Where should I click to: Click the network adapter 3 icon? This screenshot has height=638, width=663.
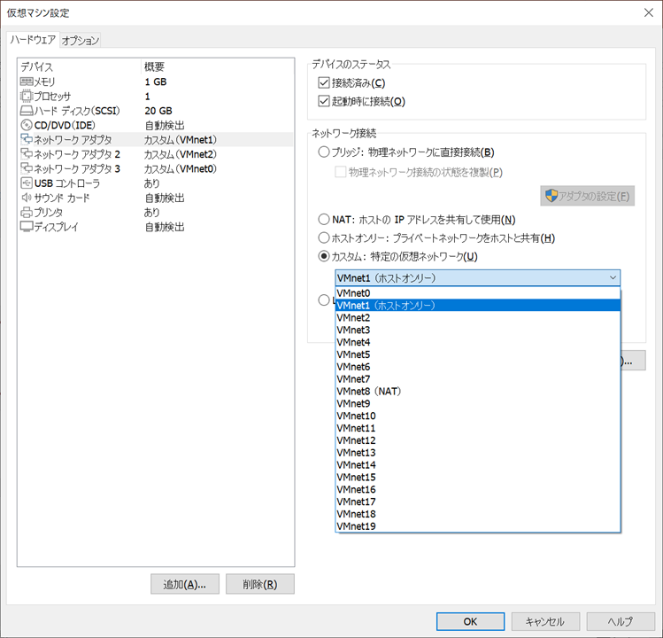click(x=27, y=168)
